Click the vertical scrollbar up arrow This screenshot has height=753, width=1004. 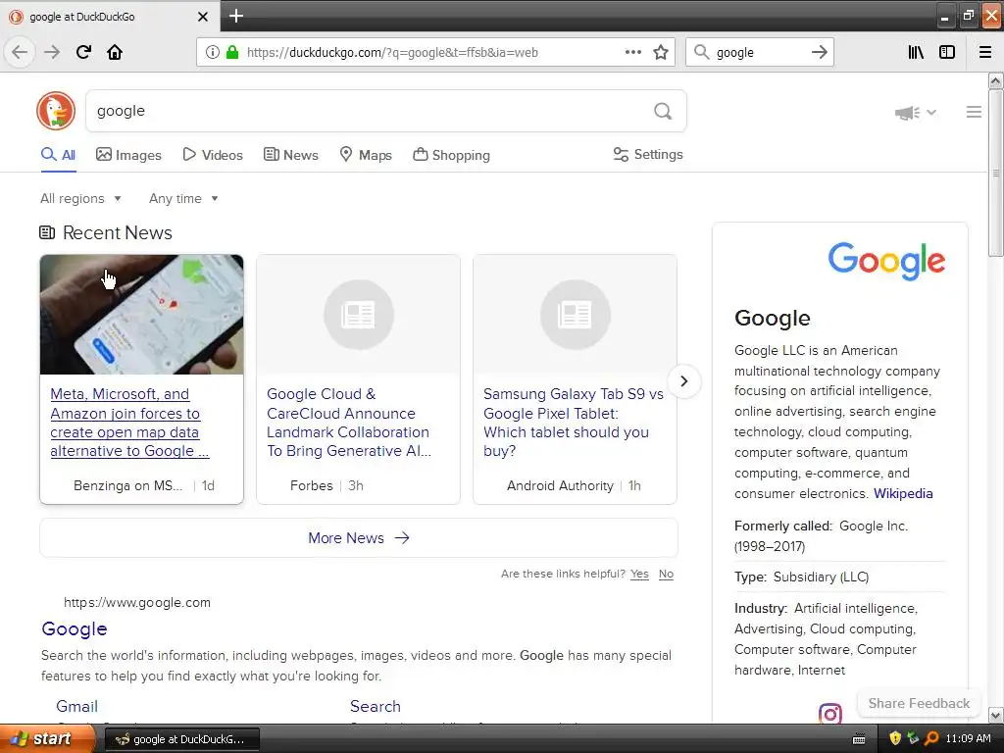995,80
